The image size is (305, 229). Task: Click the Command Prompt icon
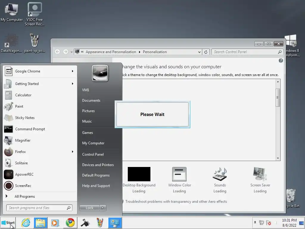[9, 129]
